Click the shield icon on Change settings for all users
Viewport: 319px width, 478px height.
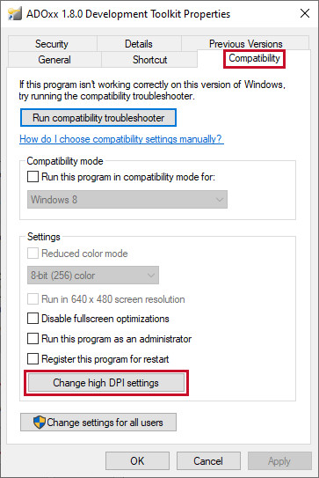tap(40, 423)
